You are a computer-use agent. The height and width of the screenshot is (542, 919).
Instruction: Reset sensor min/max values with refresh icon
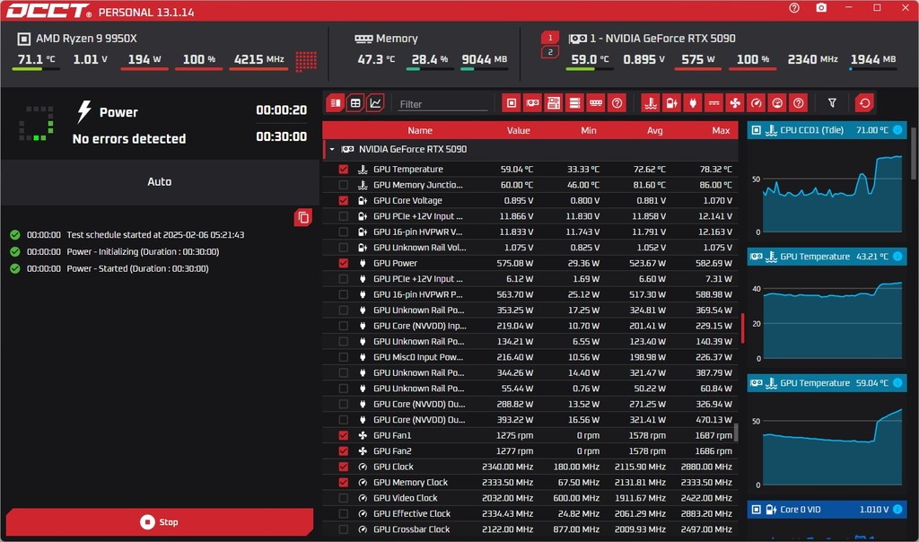tap(864, 103)
